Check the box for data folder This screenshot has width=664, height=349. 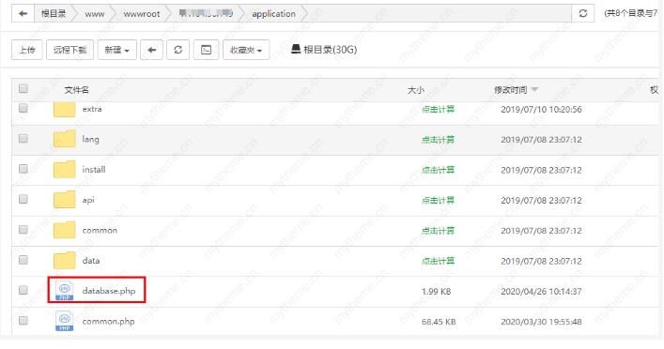pyautogui.click(x=23, y=260)
